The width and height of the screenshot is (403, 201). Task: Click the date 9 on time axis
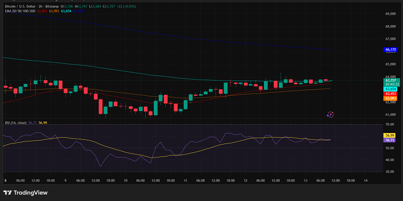pyautogui.click(x=65, y=181)
